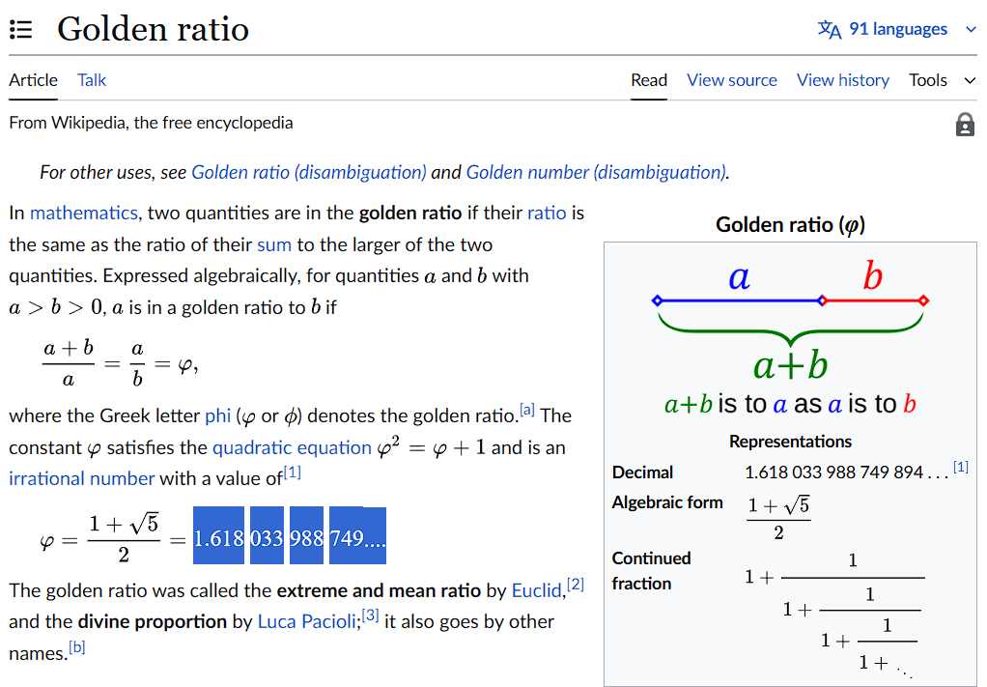
Task: Open the irrational number link
Action: tap(81, 478)
